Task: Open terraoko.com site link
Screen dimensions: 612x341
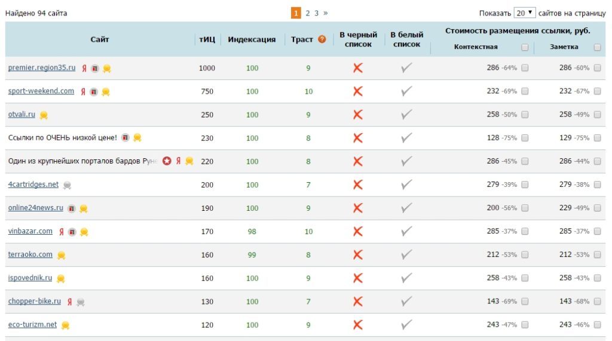Action: (30, 254)
